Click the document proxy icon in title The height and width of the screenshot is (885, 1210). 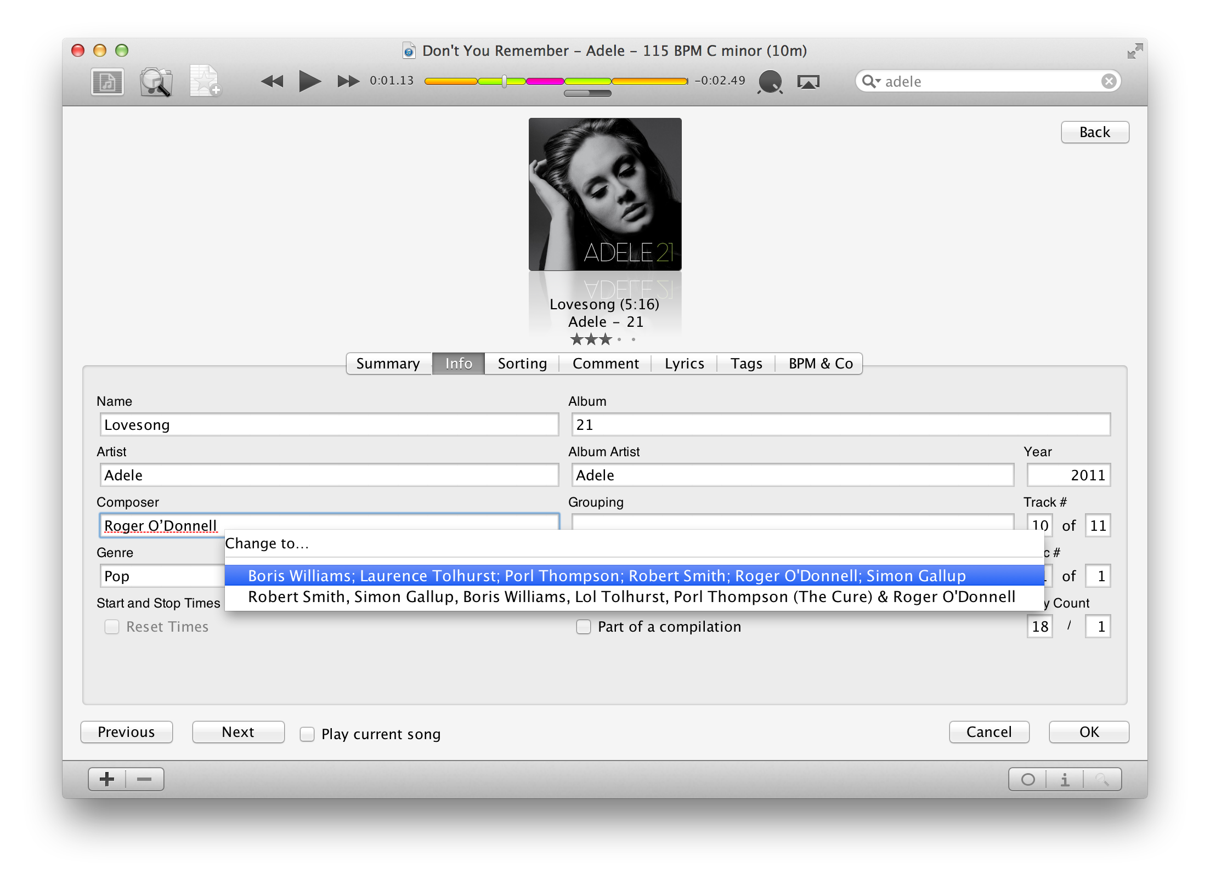pyautogui.click(x=409, y=51)
